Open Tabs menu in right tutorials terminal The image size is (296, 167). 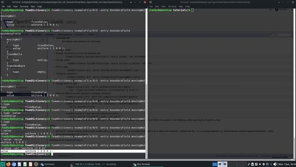click(x=181, y=6)
